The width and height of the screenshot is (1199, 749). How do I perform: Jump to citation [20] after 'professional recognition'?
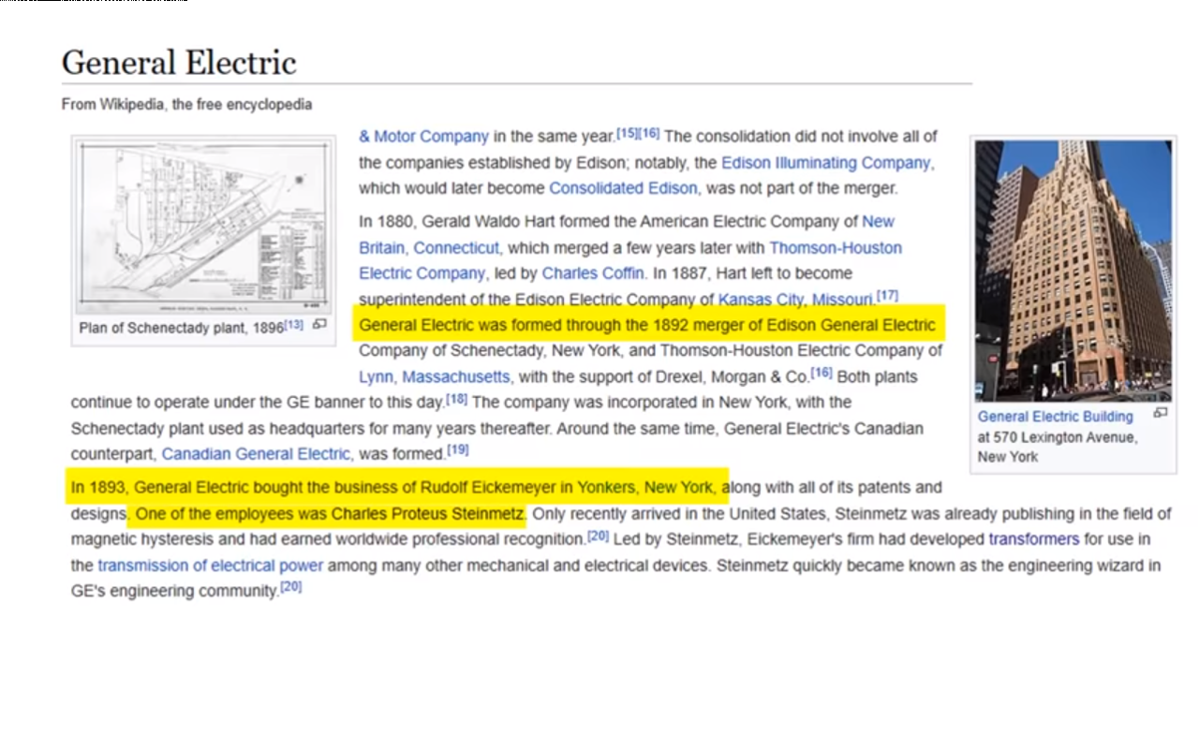(599, 536)
